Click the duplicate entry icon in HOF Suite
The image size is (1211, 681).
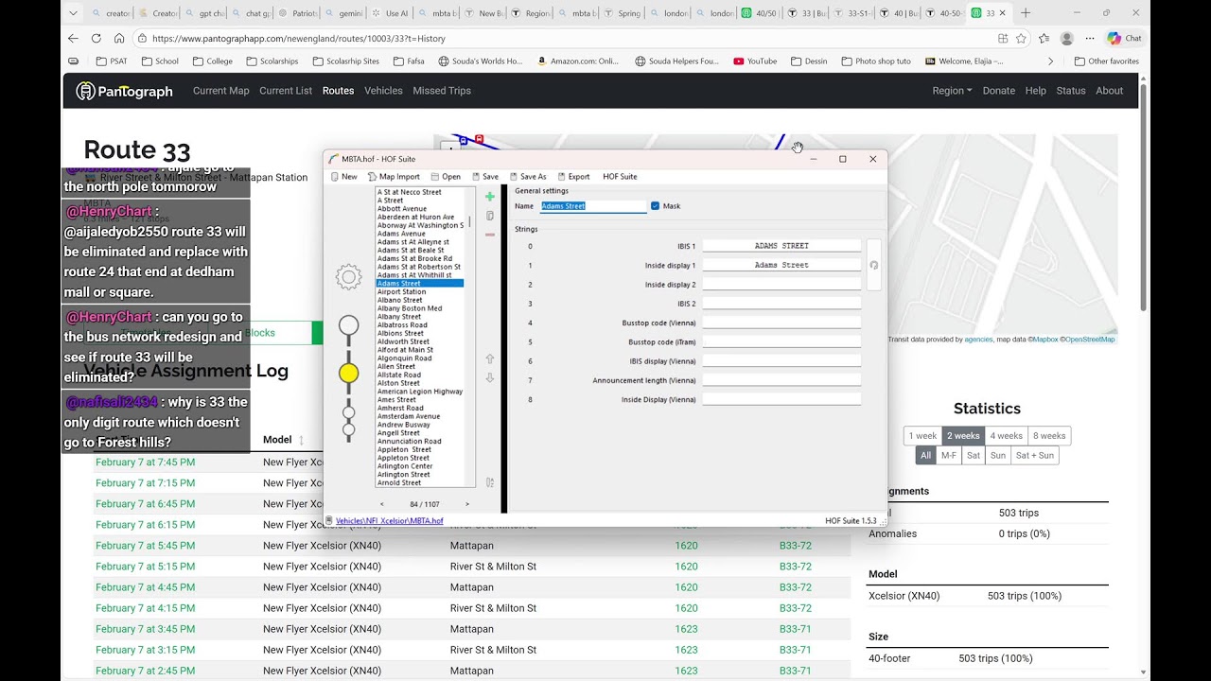tap(490, 216)
